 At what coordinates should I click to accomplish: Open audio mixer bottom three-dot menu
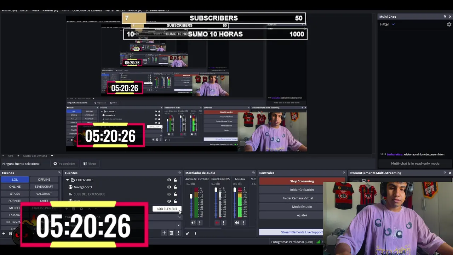[x=195, y=233]
